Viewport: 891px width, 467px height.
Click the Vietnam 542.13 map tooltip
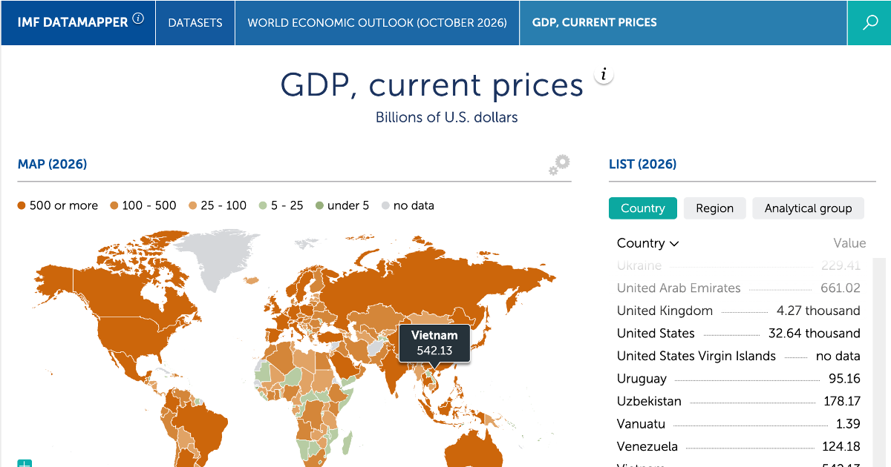coord(435,342)
